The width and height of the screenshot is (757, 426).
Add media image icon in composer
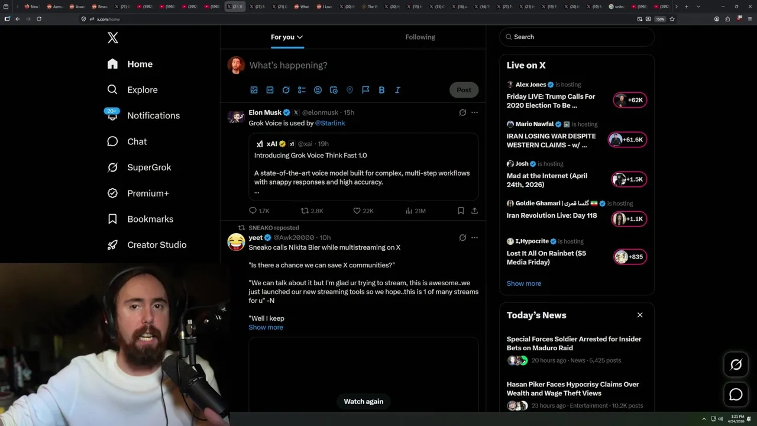254,90
